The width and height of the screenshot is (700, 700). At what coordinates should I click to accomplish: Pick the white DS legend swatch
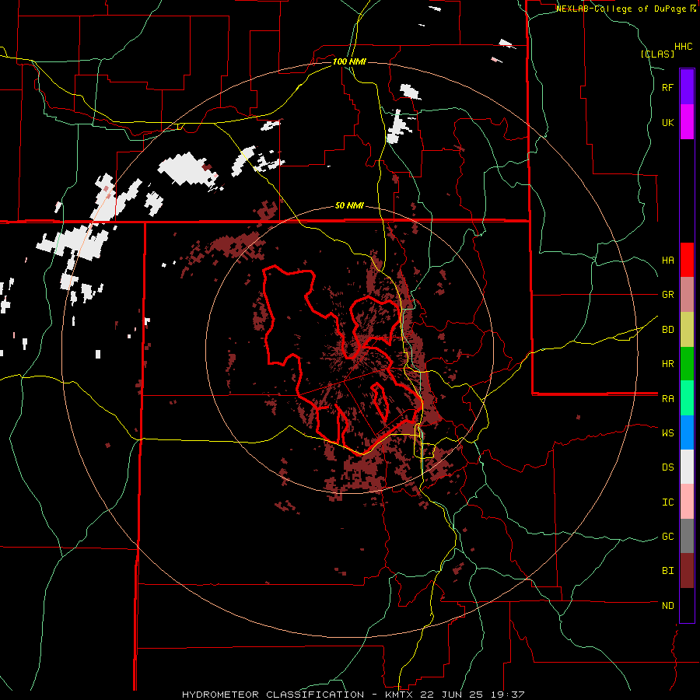click(x=687, y=467)
